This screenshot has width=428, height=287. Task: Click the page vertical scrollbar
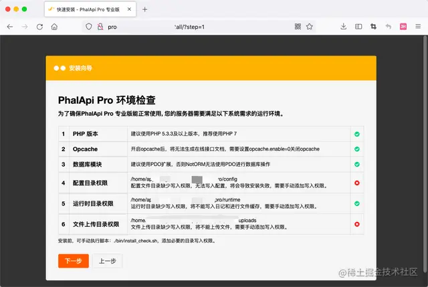[425, 155]
